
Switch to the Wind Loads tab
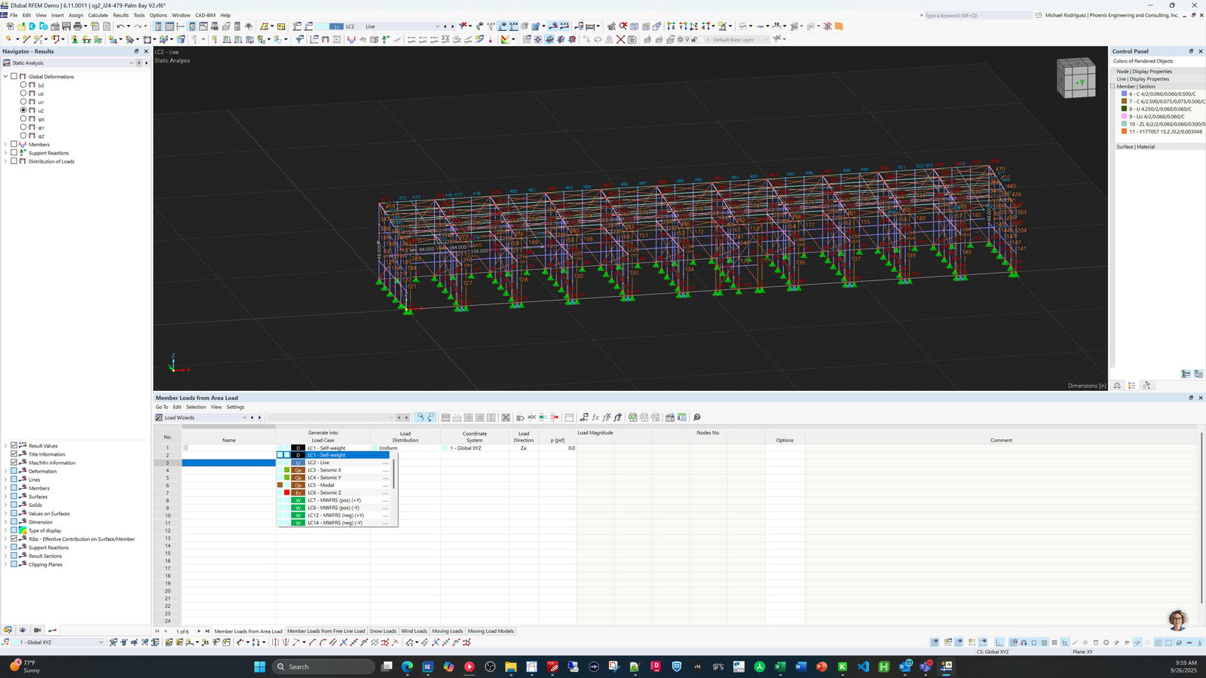pyautogui.click(x=414, y=631)
